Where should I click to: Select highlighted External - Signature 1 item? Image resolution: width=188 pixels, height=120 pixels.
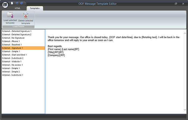coord(23,48)
